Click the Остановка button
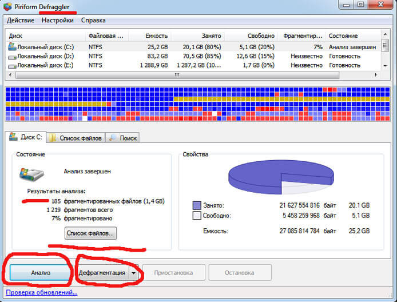 240,273
